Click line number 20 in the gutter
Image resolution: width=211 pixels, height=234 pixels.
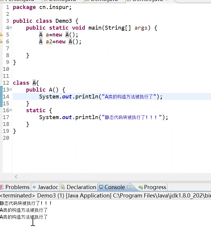click(x=6, y=138)
